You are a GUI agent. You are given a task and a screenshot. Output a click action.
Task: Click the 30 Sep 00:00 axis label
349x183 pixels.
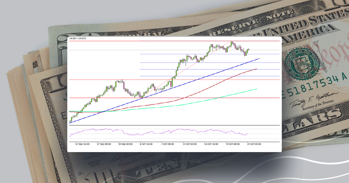point(125,144)
